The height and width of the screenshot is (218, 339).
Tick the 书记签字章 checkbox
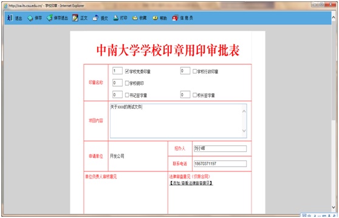pos(127,95)
